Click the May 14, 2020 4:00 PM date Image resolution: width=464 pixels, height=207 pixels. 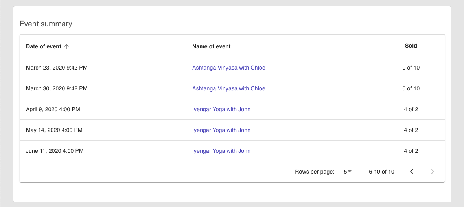tap(54, 130)
